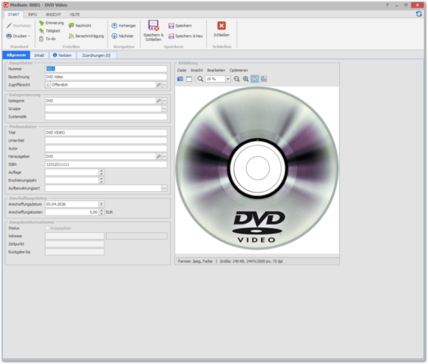428x364 pixels.
Task: Click Speichern & Schließen
Action: point(154,30)
